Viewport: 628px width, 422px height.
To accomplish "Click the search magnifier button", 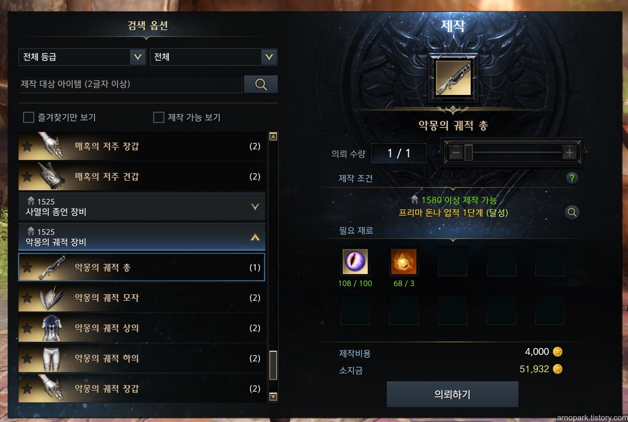I will click(261, 84).
